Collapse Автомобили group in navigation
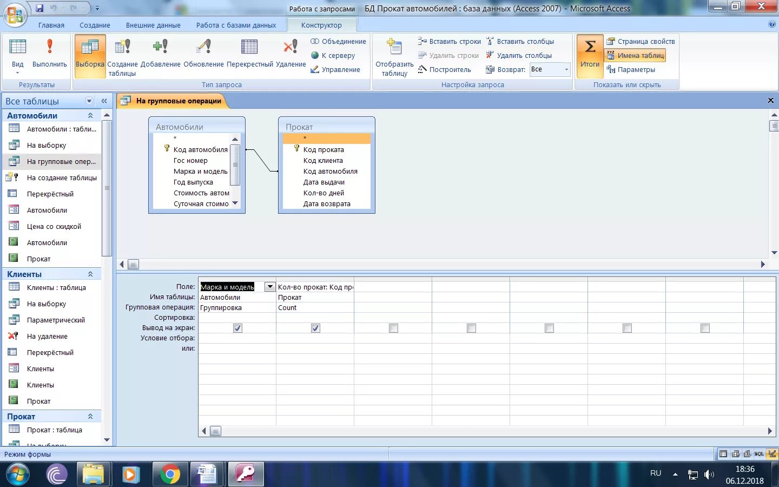This screenshot has height=487, width=779. (90, 116)
